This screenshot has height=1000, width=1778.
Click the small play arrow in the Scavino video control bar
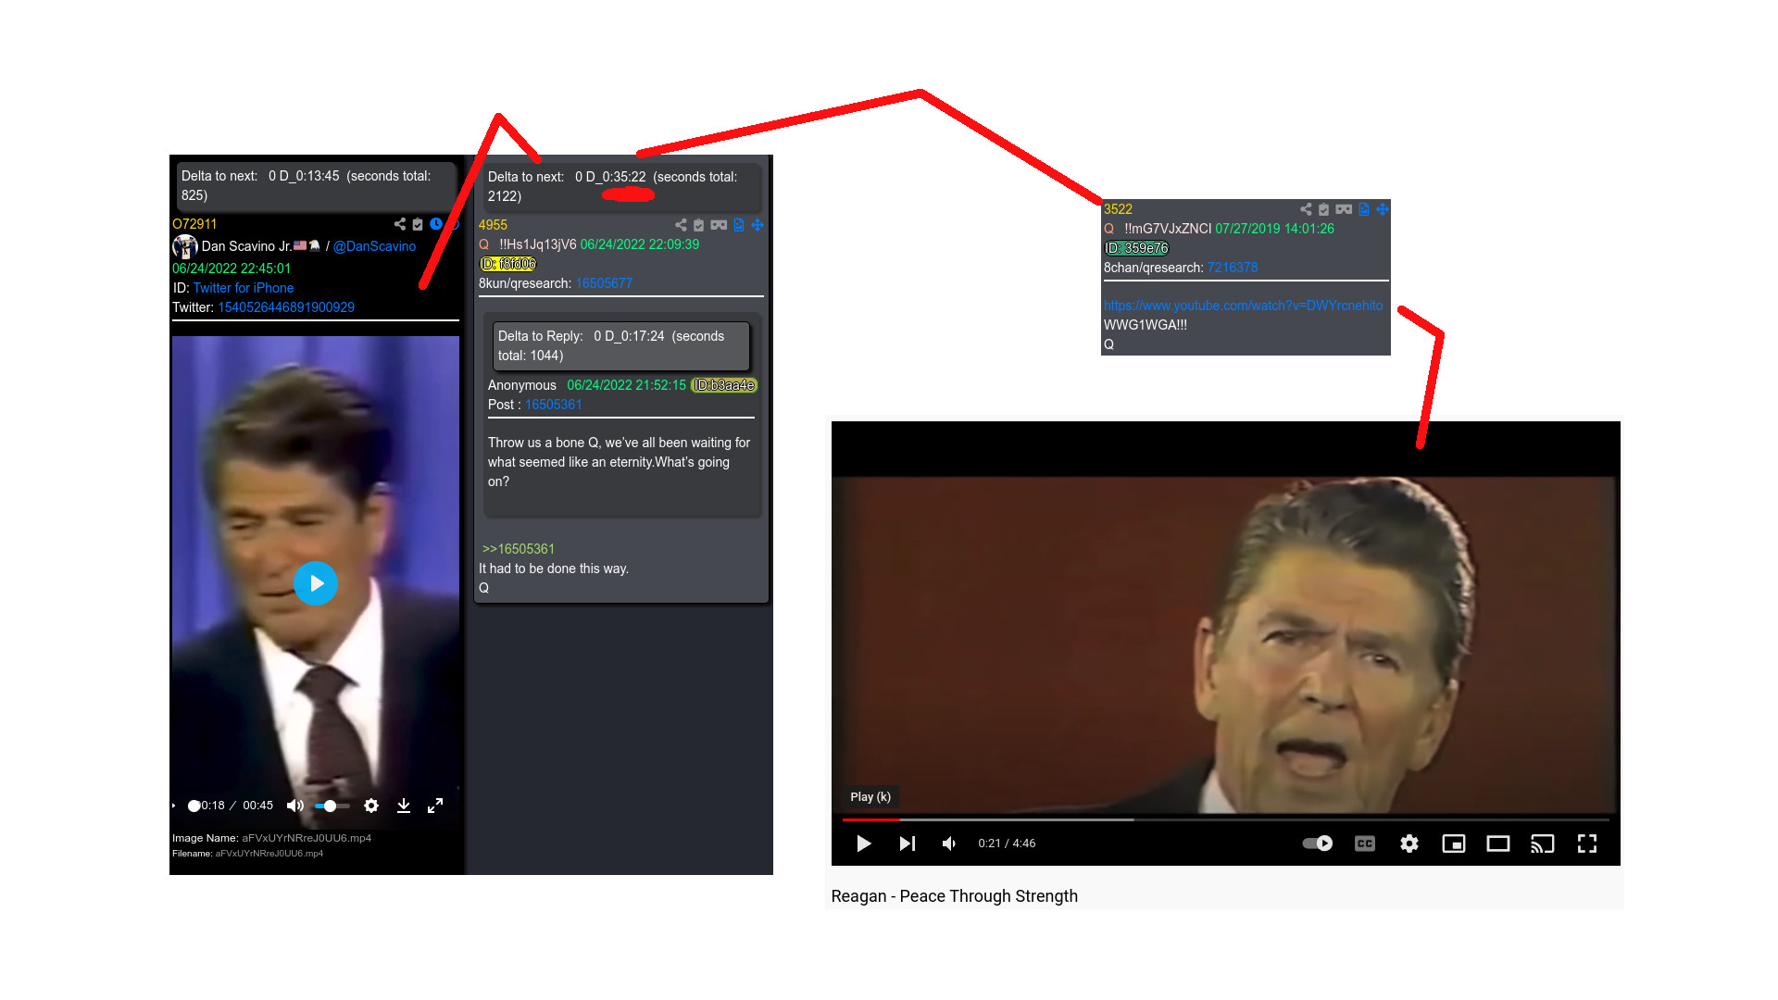[x=174, y=806]
